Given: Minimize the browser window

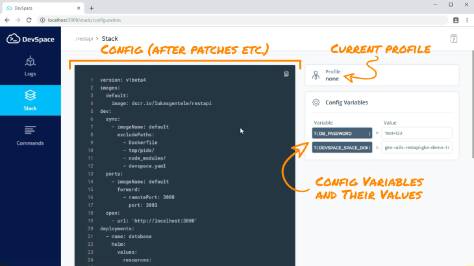Looking at the screenshot, I should pos(435,5).
